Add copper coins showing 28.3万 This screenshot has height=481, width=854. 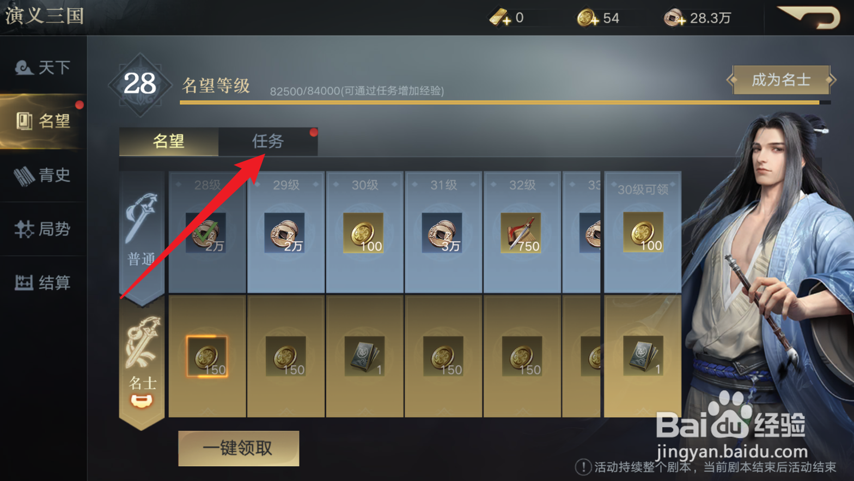675,18
